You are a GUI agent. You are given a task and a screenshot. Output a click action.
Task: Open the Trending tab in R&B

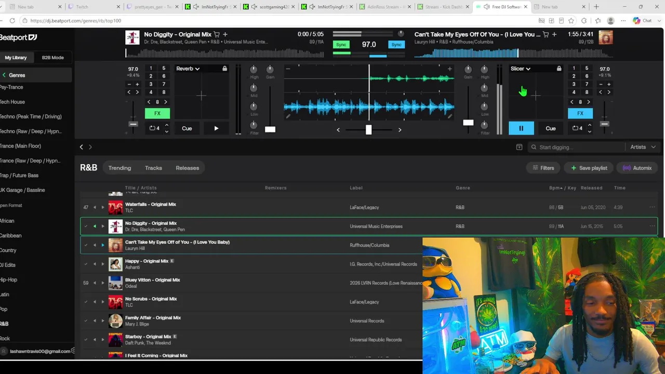[119, 168]
